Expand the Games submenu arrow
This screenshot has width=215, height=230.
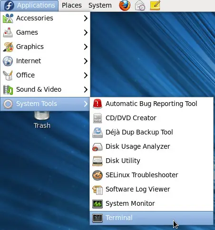[86, 32]
